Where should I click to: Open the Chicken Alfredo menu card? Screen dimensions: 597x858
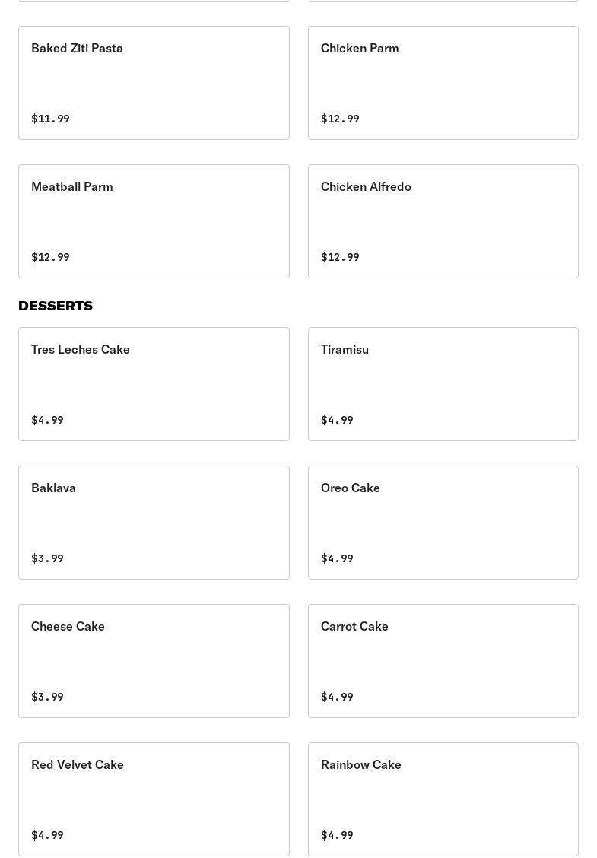point(443,221)
